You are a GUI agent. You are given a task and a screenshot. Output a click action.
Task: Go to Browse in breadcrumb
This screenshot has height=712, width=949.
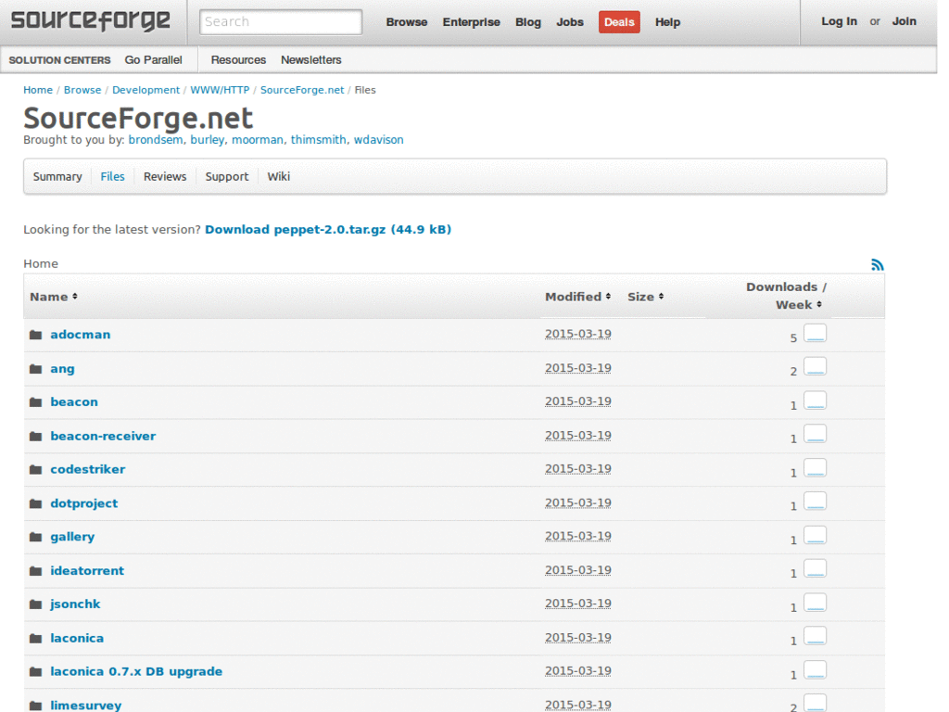82,90
